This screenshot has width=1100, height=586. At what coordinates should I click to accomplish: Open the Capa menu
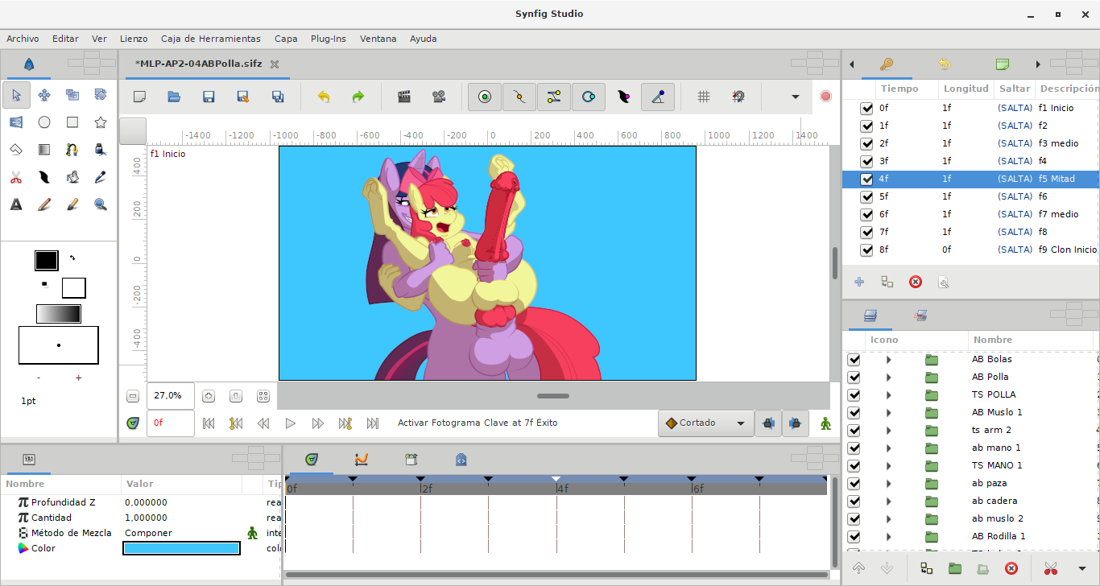pos(286,39)
